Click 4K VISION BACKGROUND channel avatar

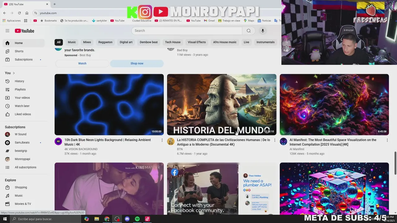pos(58,142)
